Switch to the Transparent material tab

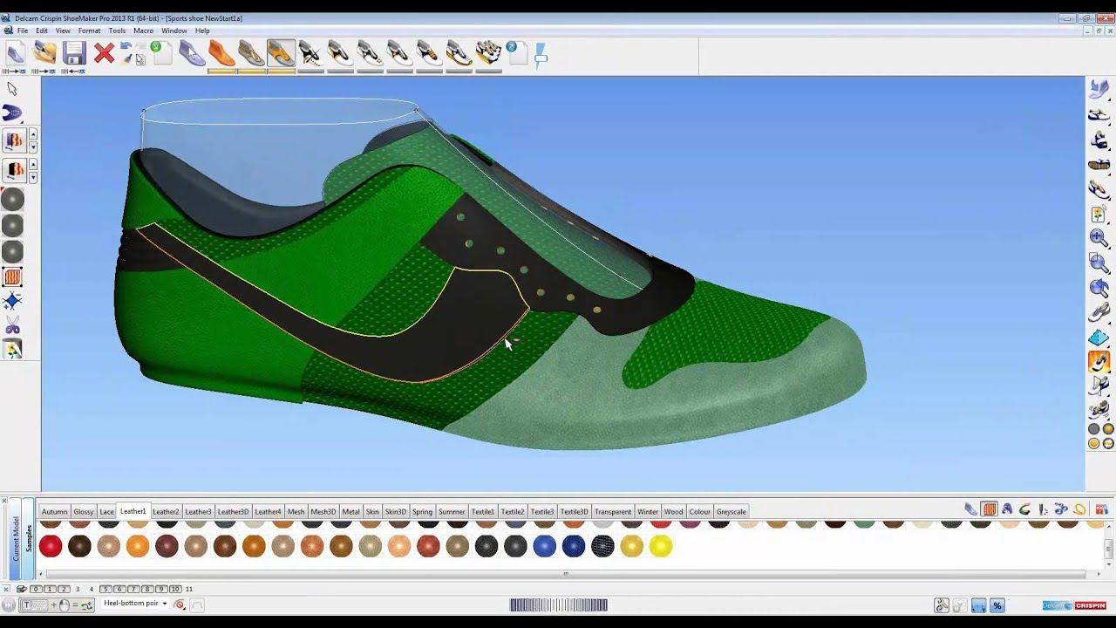(x=613, y=512)
